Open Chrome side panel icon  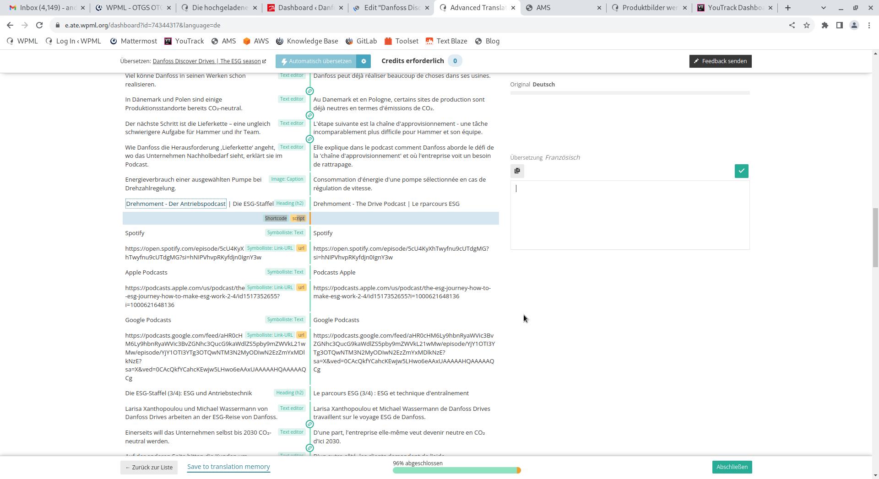[x=840, y=25]
